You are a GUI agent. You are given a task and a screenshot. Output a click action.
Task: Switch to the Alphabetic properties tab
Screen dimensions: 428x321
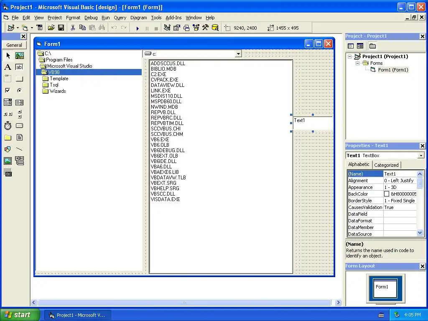[359, 164]
